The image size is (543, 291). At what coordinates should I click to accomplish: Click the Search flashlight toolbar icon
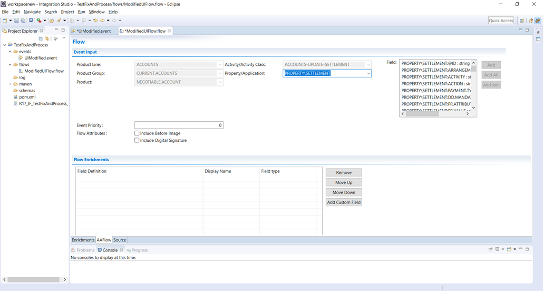coord(59,21)
